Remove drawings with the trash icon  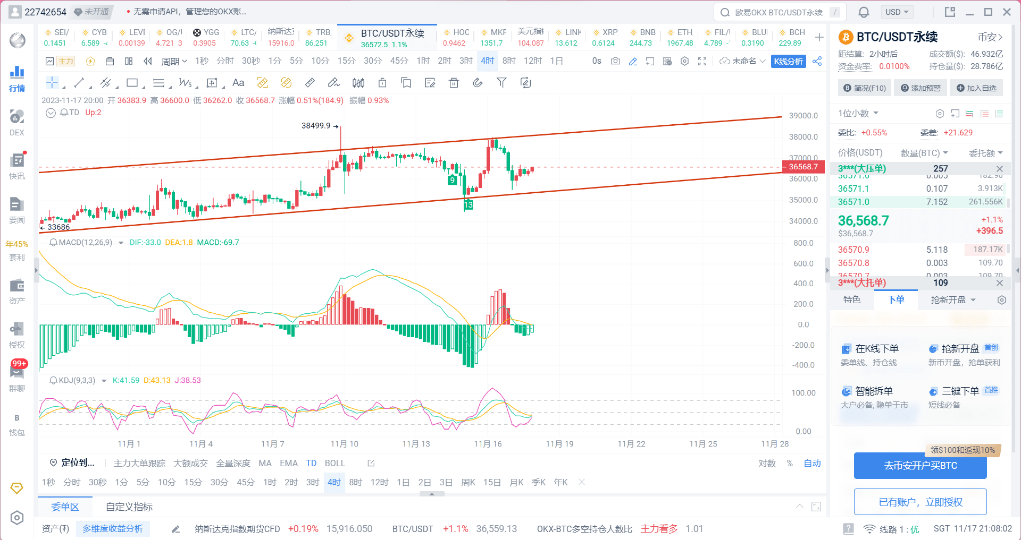point(454,82)
